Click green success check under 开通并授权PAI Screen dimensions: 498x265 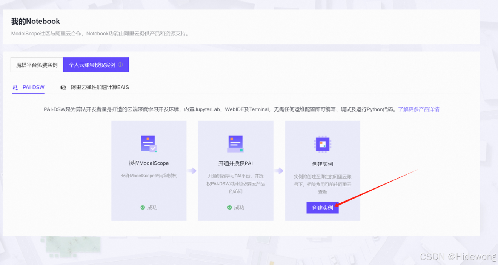pos(229,208)
